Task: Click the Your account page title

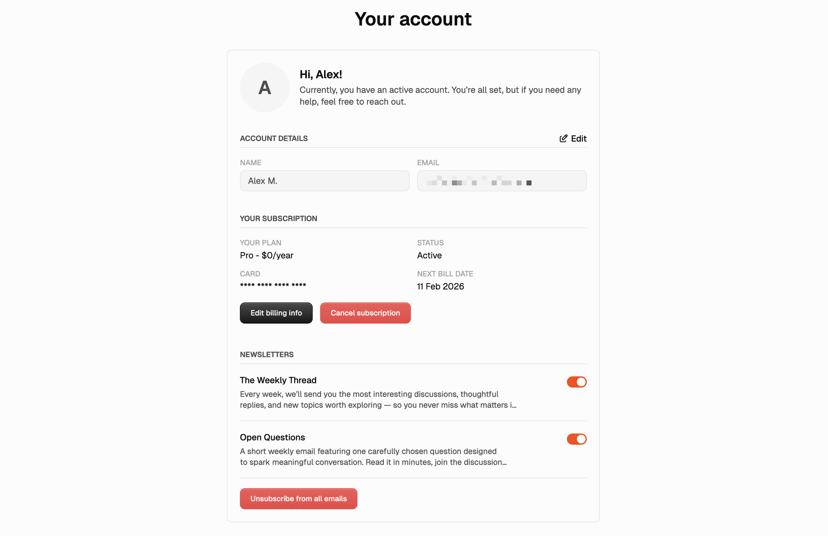Action: pos(413,19)
